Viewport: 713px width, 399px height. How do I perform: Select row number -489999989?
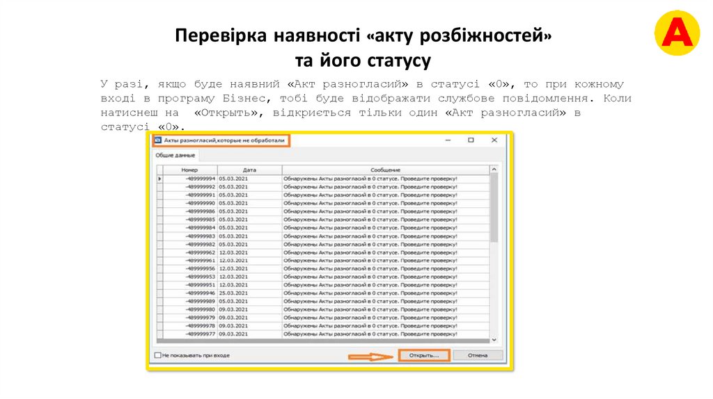point(323,302)
